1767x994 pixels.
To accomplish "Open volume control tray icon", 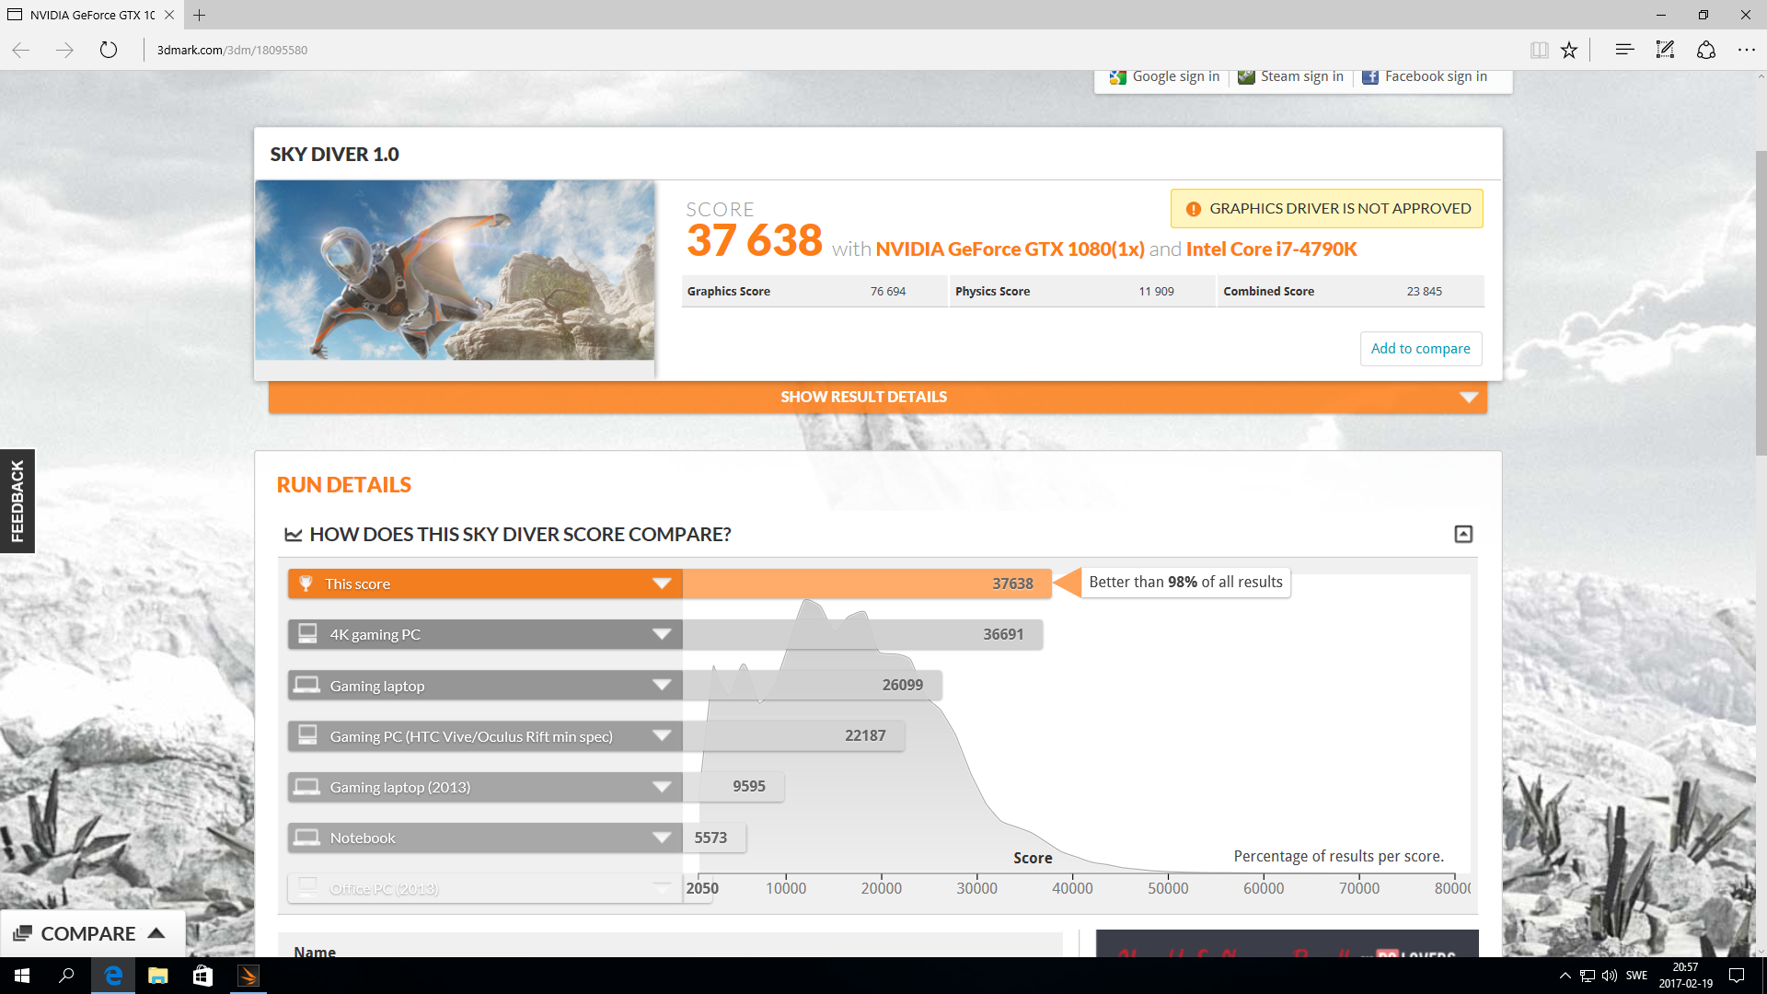I will [1610, 976].
